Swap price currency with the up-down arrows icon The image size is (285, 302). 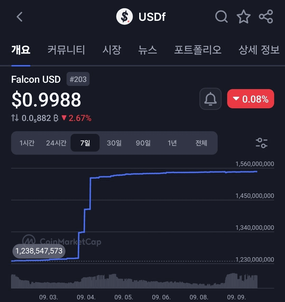click(x=15, y=118)
